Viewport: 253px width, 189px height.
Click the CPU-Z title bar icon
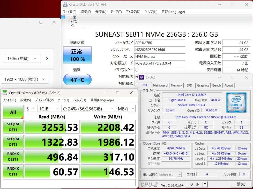tap(142, 77)
